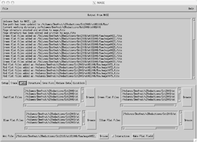Click the log line ending mage0075.fits
This screenshot has height=142, width=197.
[x=61, y=76]
